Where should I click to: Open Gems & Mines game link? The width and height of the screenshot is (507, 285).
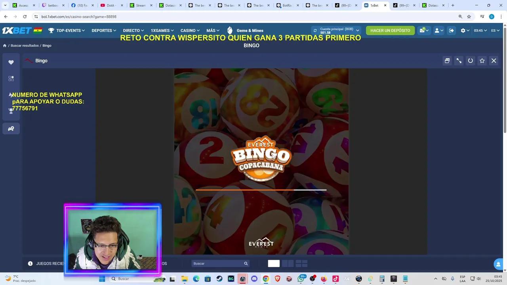click(x=245, y=30)
